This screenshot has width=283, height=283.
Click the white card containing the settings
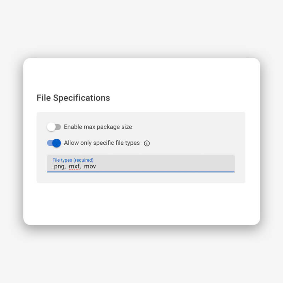[x=141, y=205]
